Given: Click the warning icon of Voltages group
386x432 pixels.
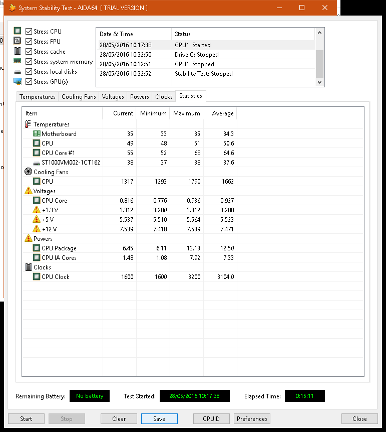Looking at the screenshot, I should coord(29,191).
